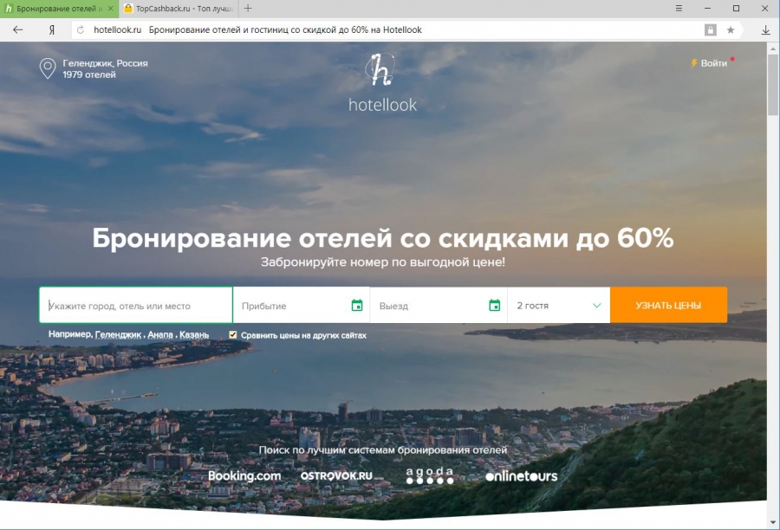Open the Yandex 'Я' home button

[x=51, y=29]
